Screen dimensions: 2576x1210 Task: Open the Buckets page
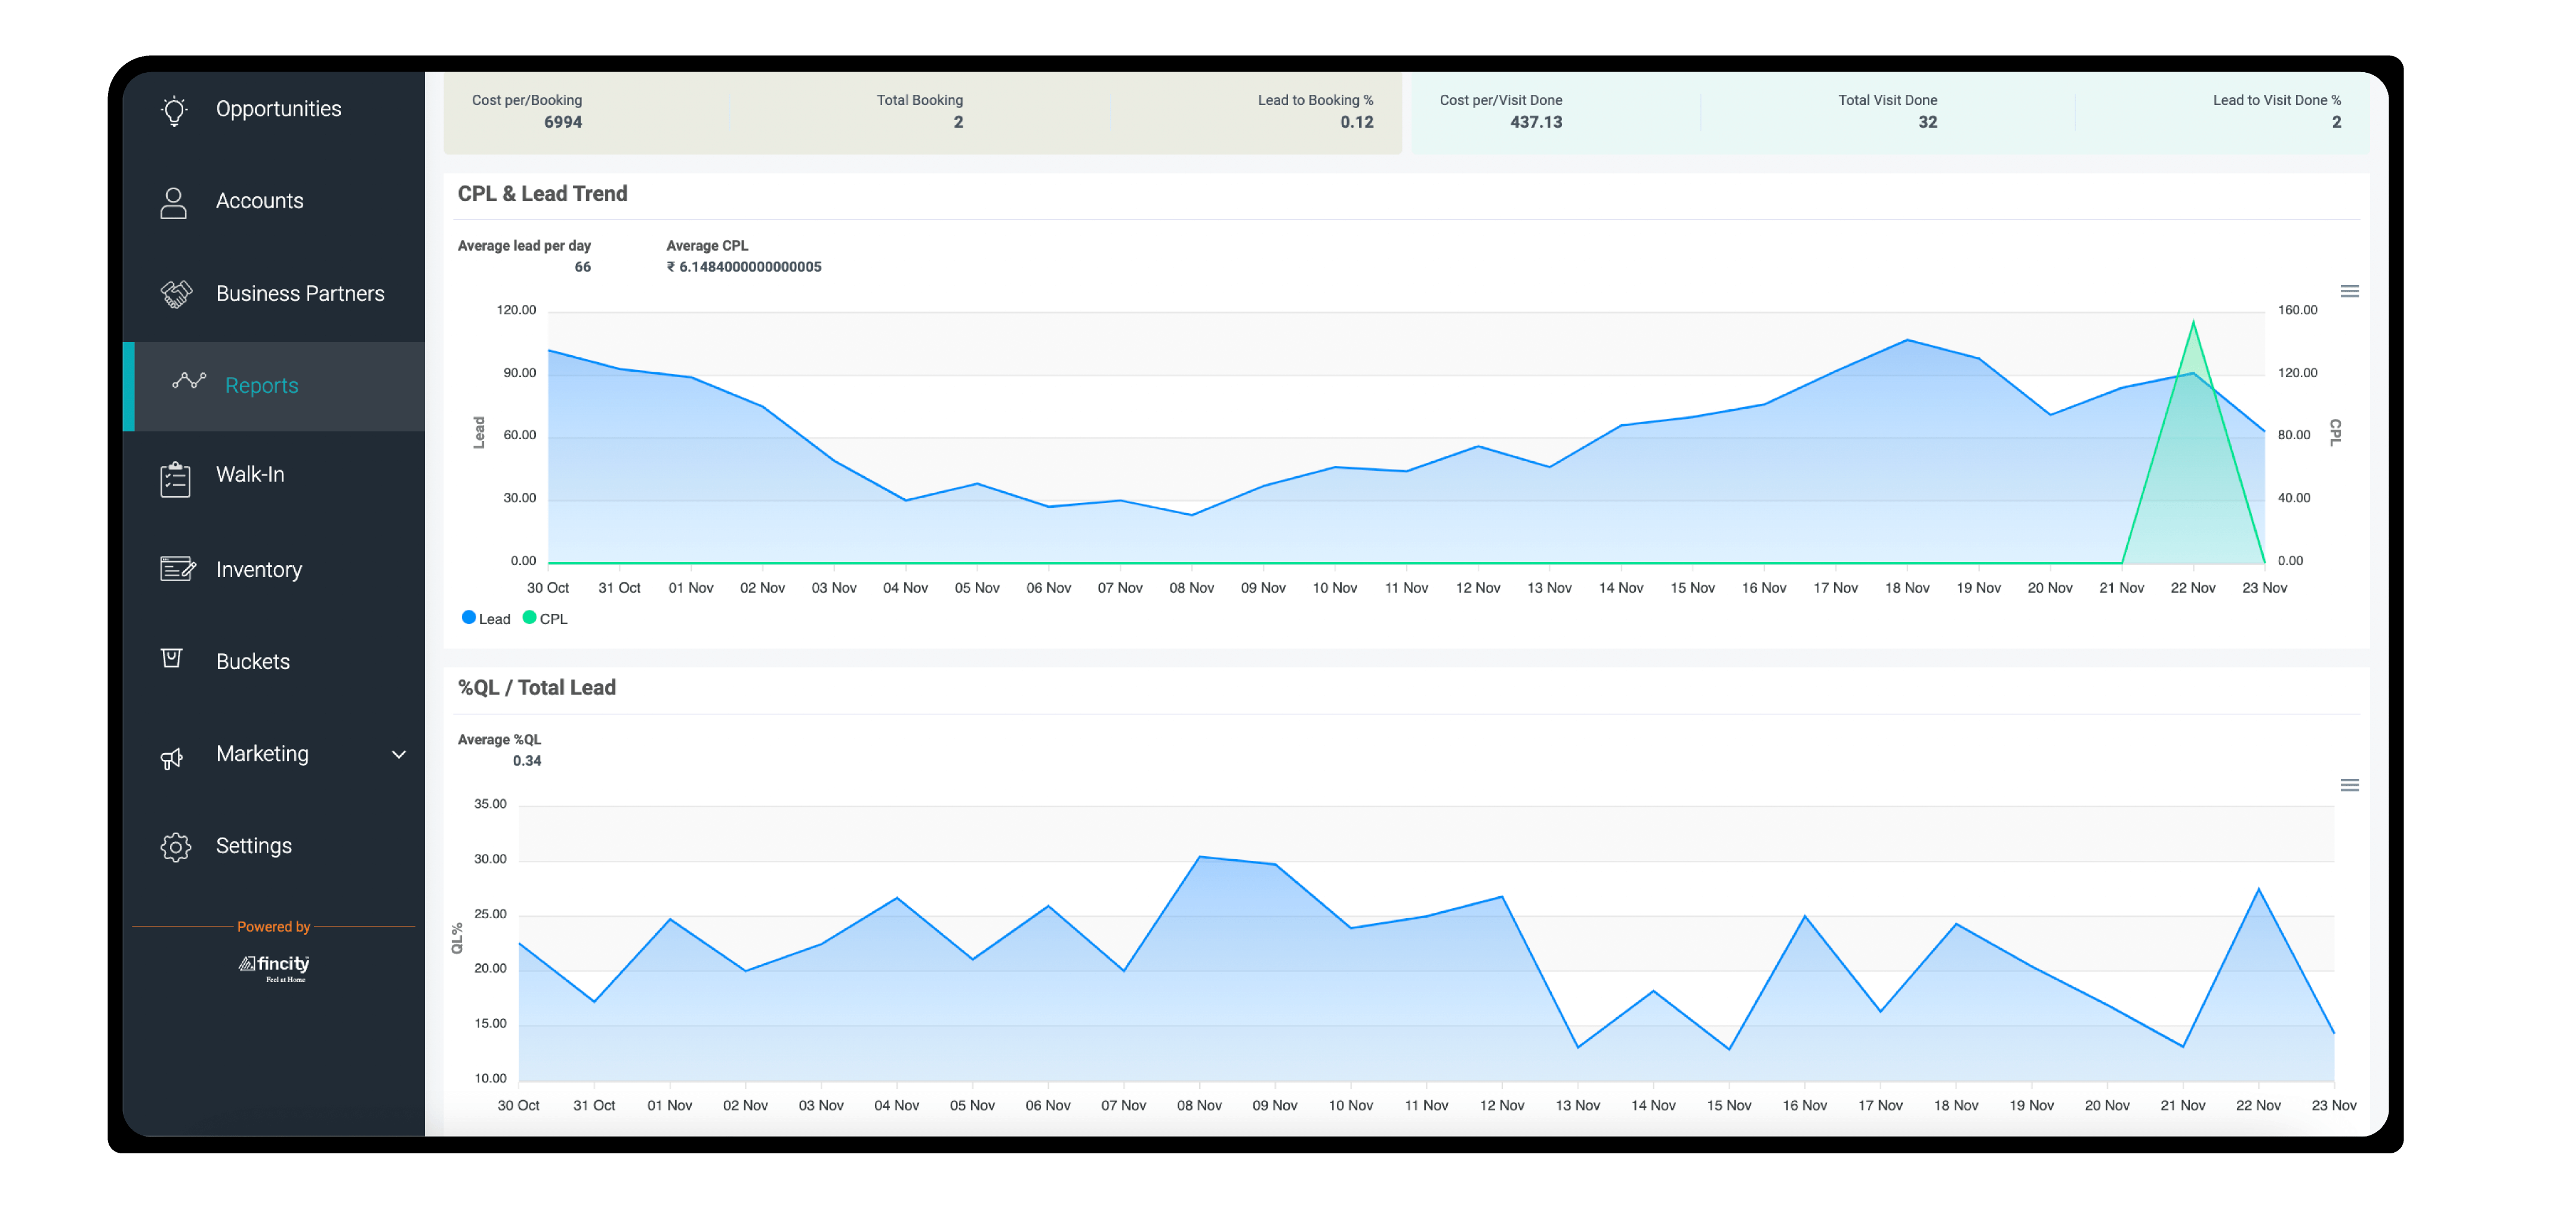[x=253, y=662]
